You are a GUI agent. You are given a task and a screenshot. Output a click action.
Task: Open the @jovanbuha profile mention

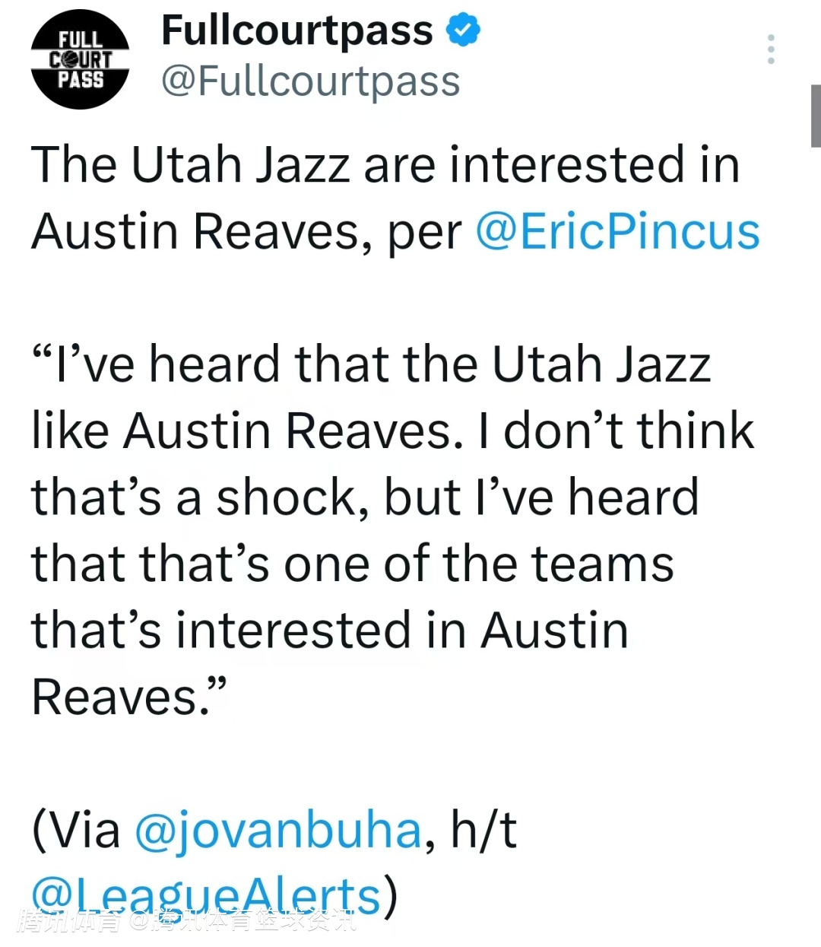point(277,830)
